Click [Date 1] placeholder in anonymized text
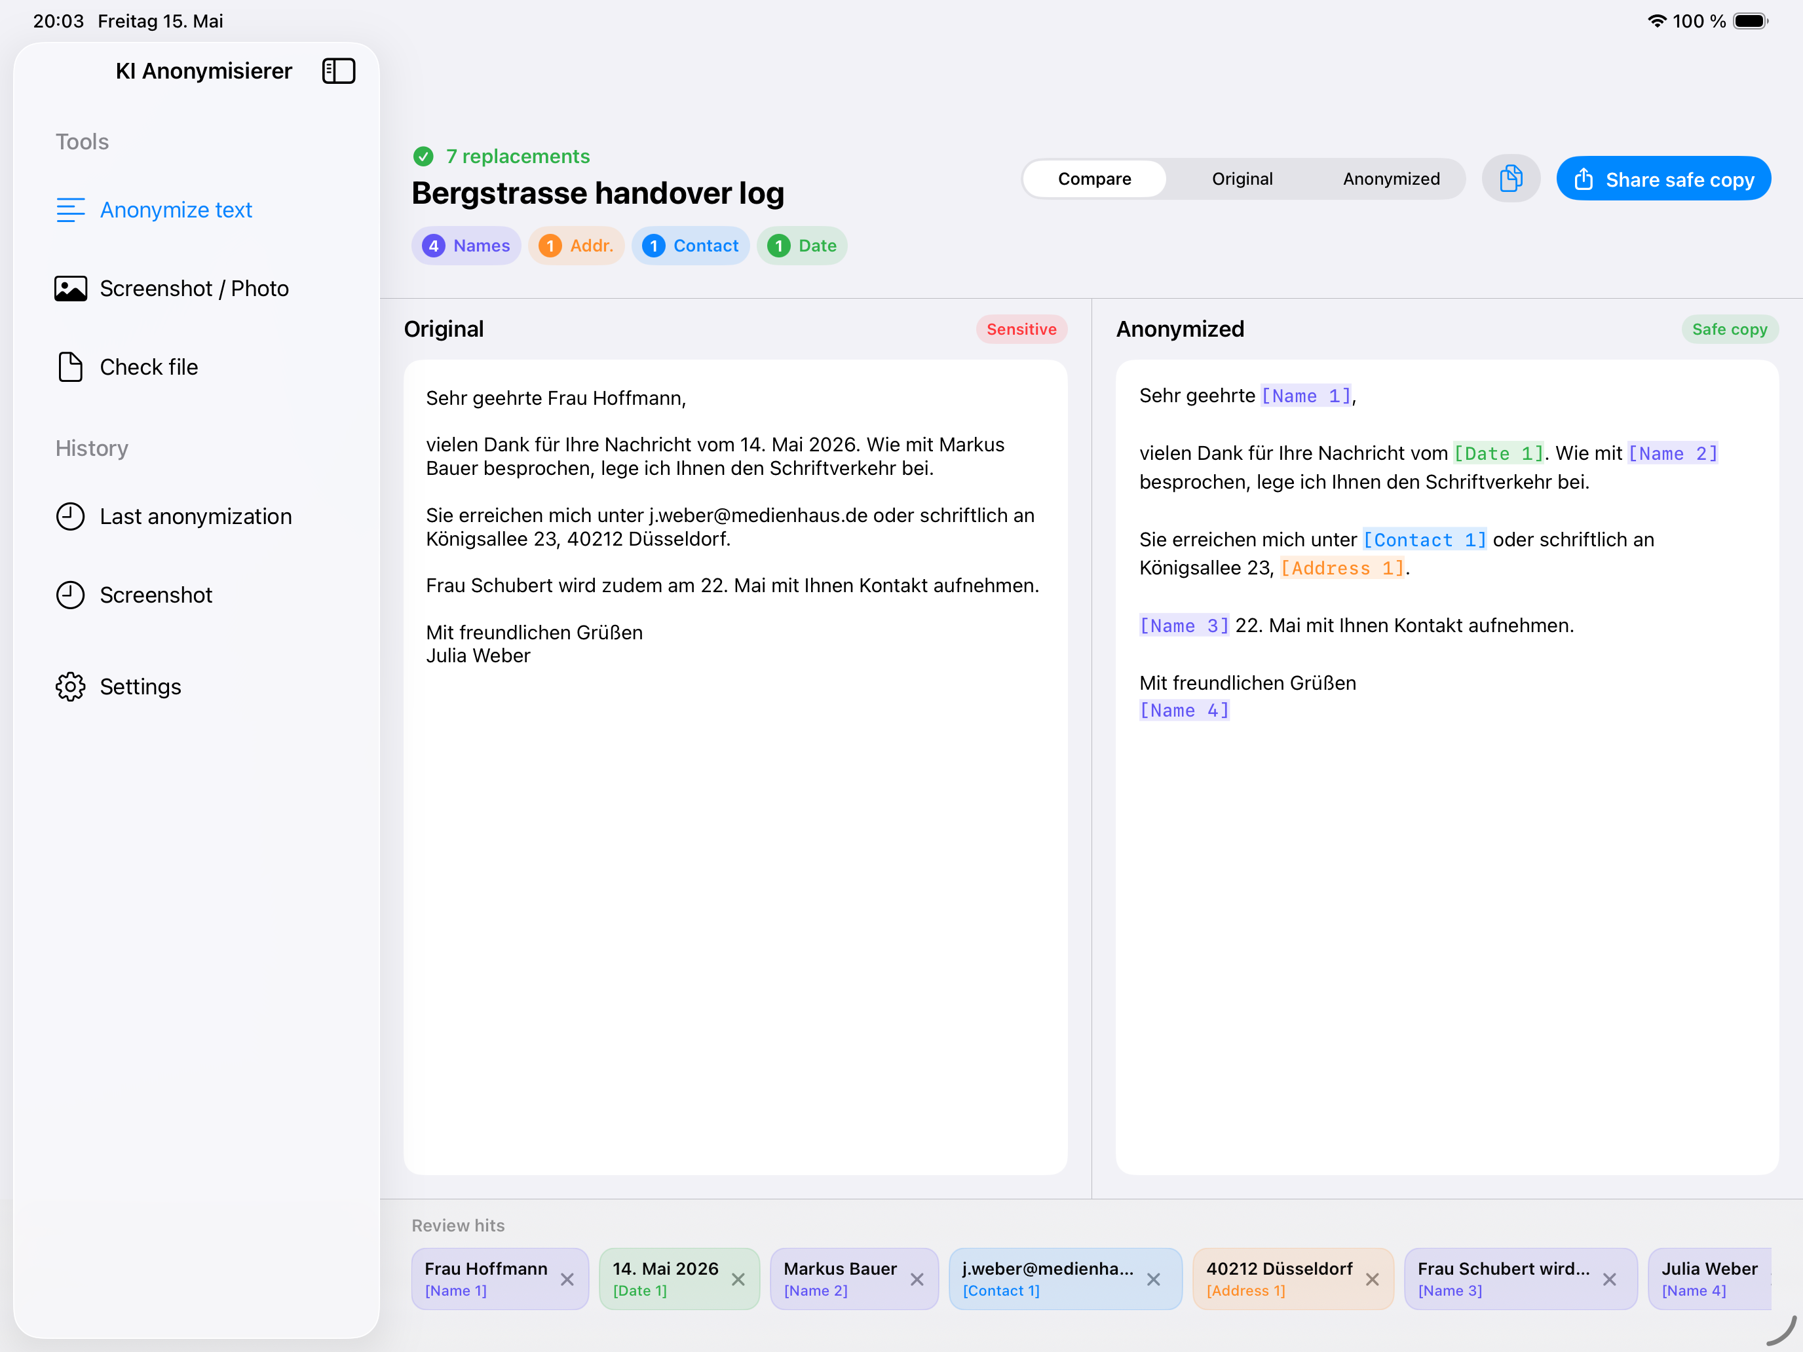This screenshot has width=1803, height=1352. click(x=1498, y=453)
